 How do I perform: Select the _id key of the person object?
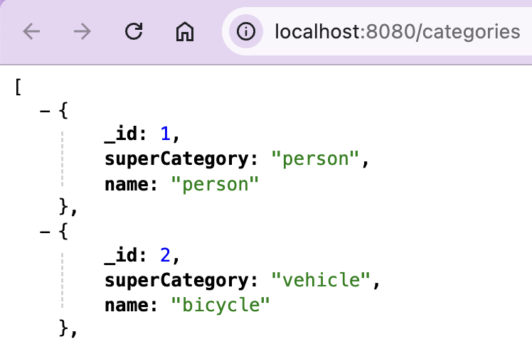click(x=121, y=134)
